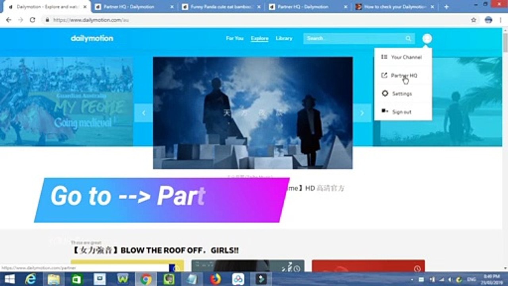Click the search magnifier icon
Viewport: 508px width, 286px height.
click(x=408, y=39)
